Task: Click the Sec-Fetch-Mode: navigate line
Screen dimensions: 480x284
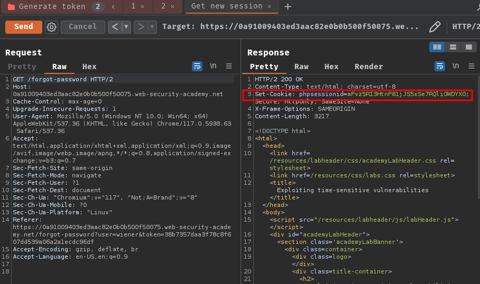Action: click(57, 175)
